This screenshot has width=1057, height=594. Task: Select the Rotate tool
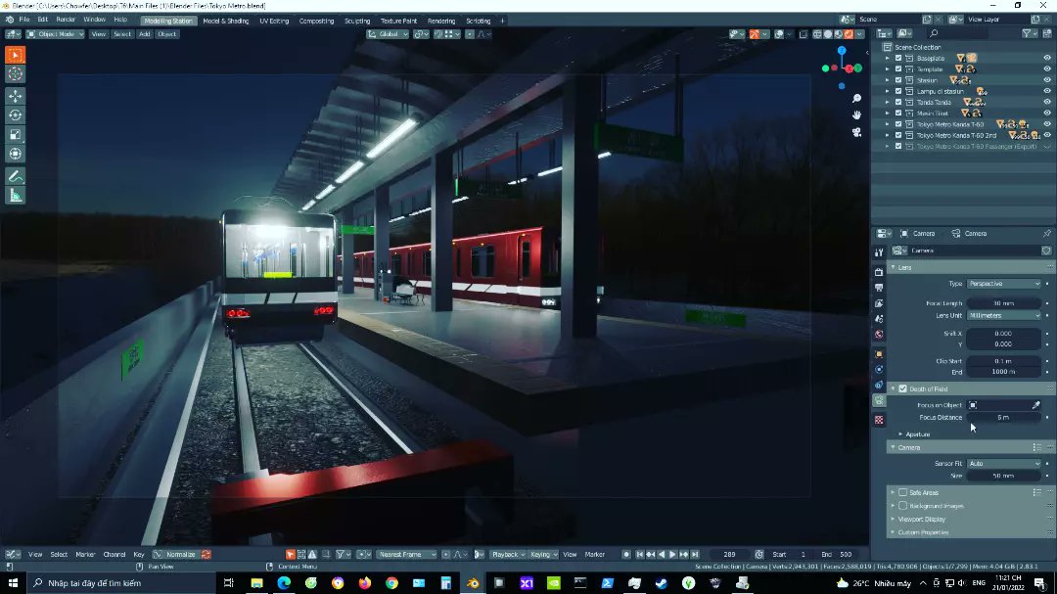click(x=15, y=115)
